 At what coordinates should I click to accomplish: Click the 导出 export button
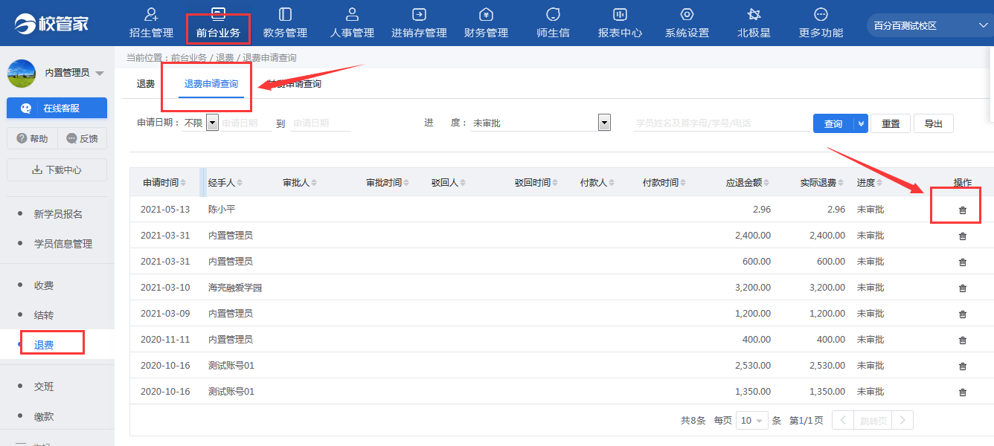coord(933,124)
